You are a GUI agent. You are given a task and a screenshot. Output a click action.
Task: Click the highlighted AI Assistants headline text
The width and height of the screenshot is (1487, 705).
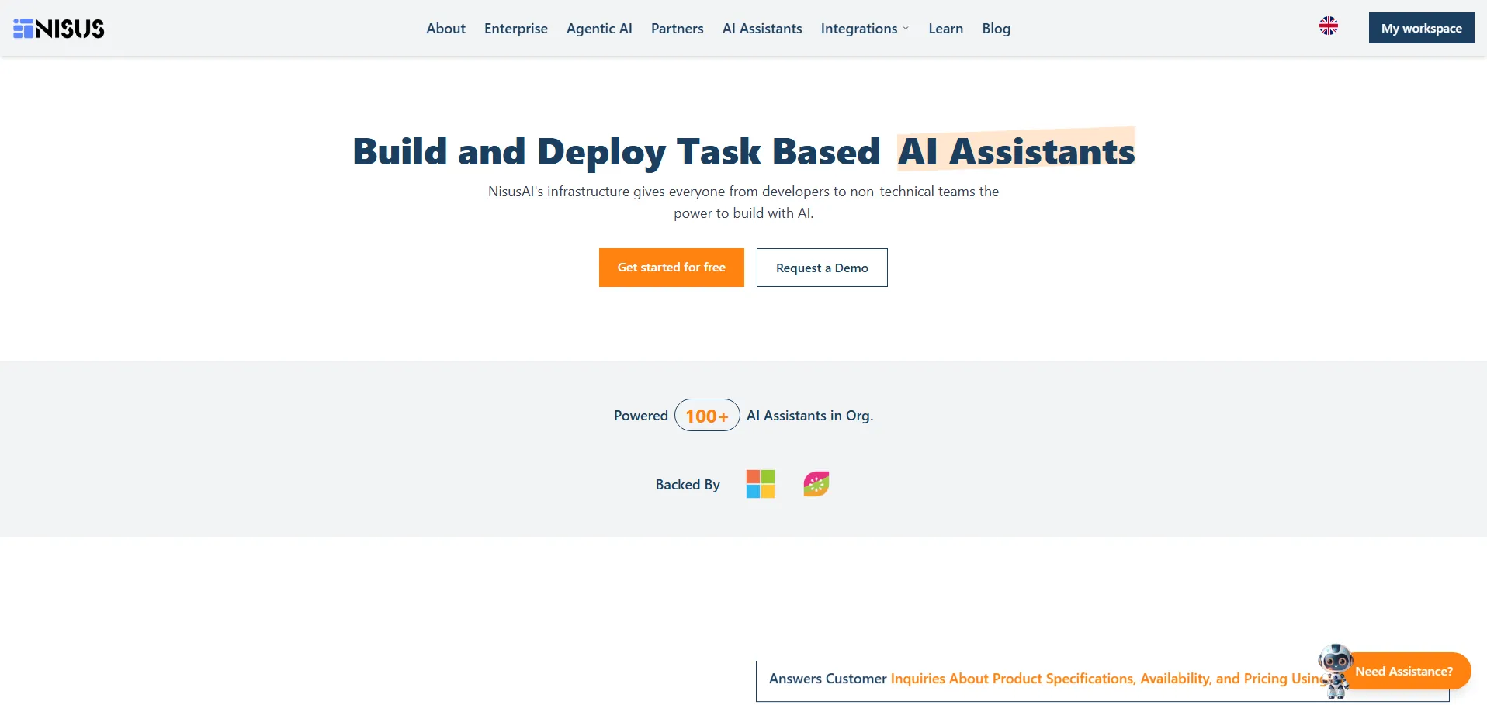coord(1015,151)
